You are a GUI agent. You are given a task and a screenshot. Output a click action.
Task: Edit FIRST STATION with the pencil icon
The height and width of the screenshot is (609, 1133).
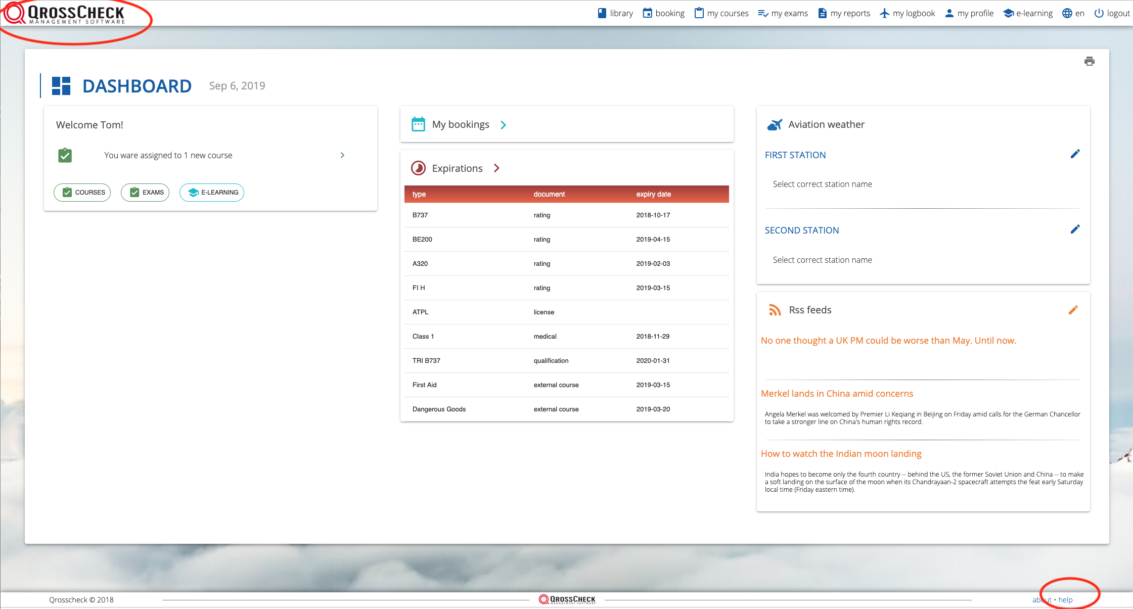[1075, 154]
